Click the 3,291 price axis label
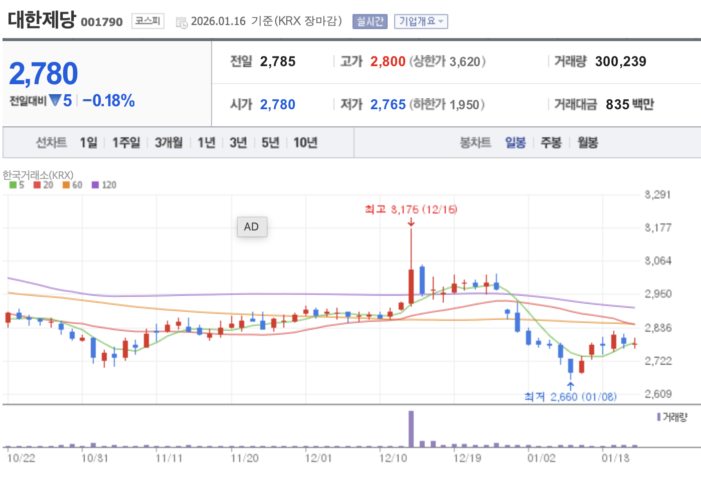This screenshot has width=701, height=483. pyautogui.click(x=657, y=194)
